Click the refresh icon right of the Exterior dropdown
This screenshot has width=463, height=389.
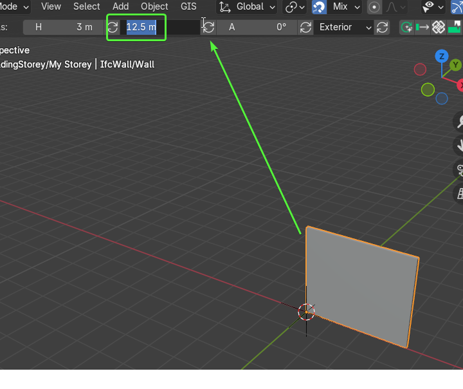[x=382, y=28]
